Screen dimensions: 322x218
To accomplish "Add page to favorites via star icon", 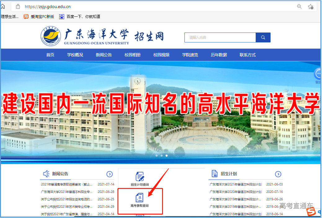I will (x=311, y=6).
